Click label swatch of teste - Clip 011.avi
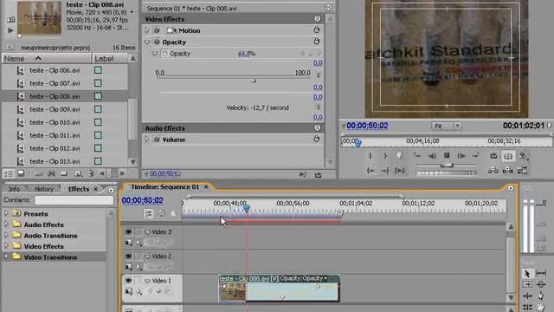554x312 pixels. (98, 135)
